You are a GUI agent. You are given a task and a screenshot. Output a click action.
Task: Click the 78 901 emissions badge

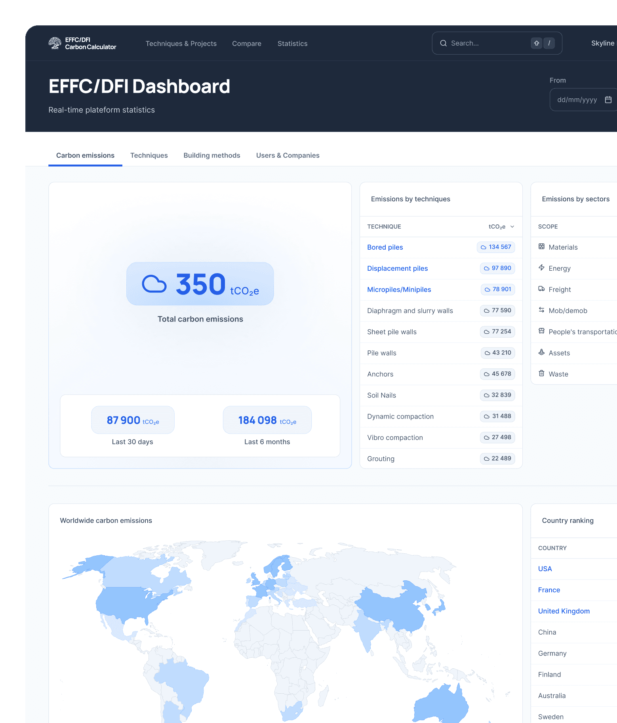tap(498, 289)
